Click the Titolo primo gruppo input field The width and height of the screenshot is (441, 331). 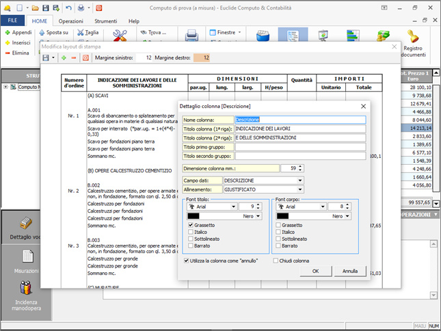(300, 146)
